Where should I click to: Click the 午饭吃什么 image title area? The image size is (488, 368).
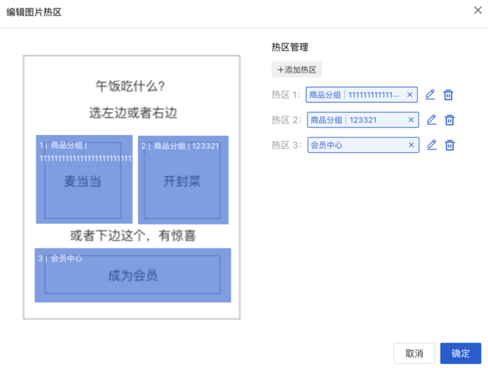(131, 86)
